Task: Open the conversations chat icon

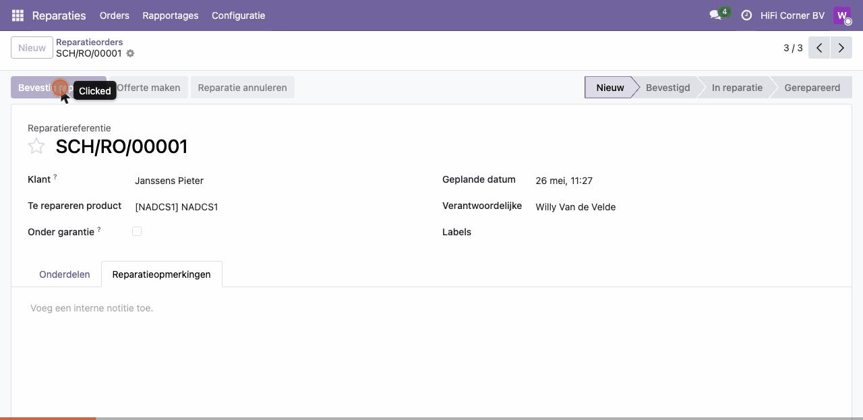Action: (x=715, y=15)
